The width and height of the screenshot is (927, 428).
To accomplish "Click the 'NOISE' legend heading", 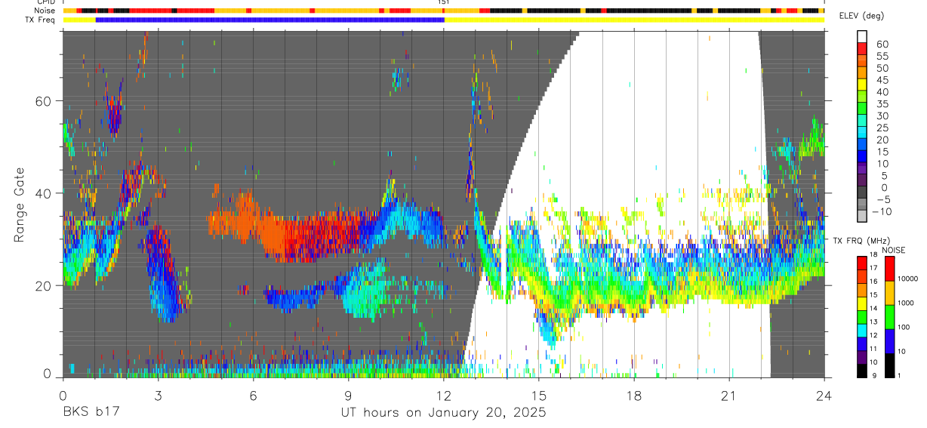I will click(x=893, y=250).
